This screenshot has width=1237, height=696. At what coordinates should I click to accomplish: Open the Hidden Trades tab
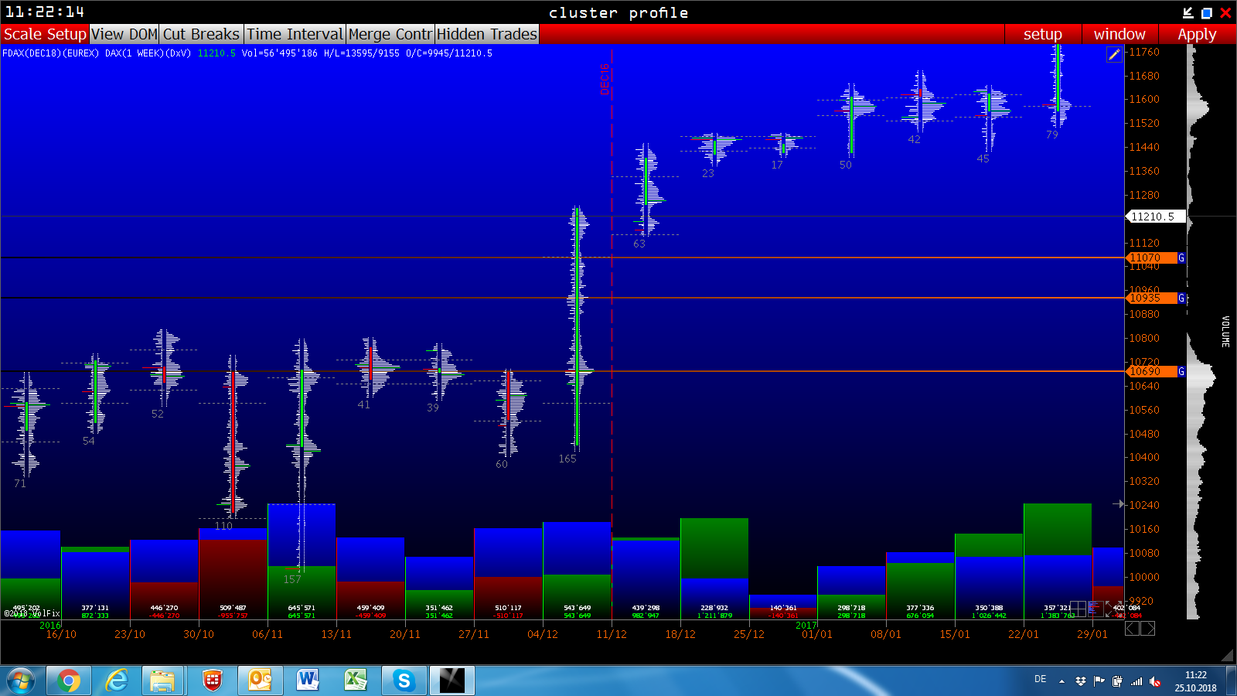(x=487, y=34)
